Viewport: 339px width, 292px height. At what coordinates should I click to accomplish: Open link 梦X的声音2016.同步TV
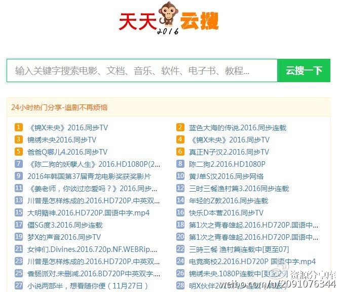[x=64, y=237]
